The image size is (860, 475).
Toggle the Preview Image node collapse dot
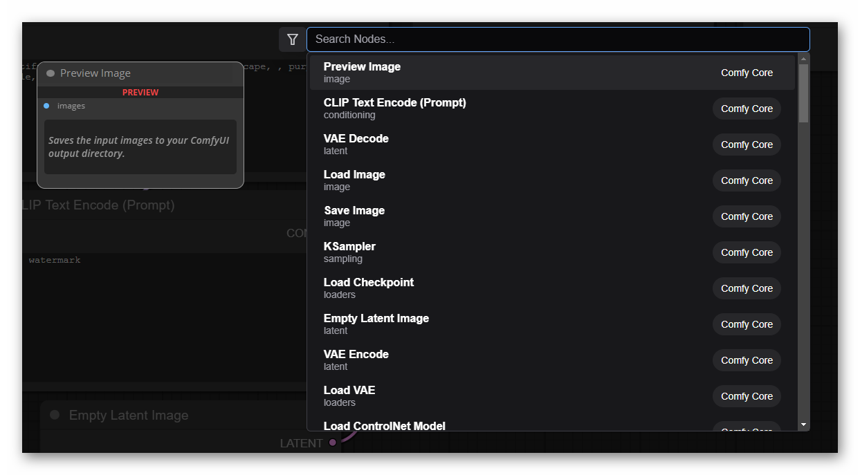coord(51,73)
